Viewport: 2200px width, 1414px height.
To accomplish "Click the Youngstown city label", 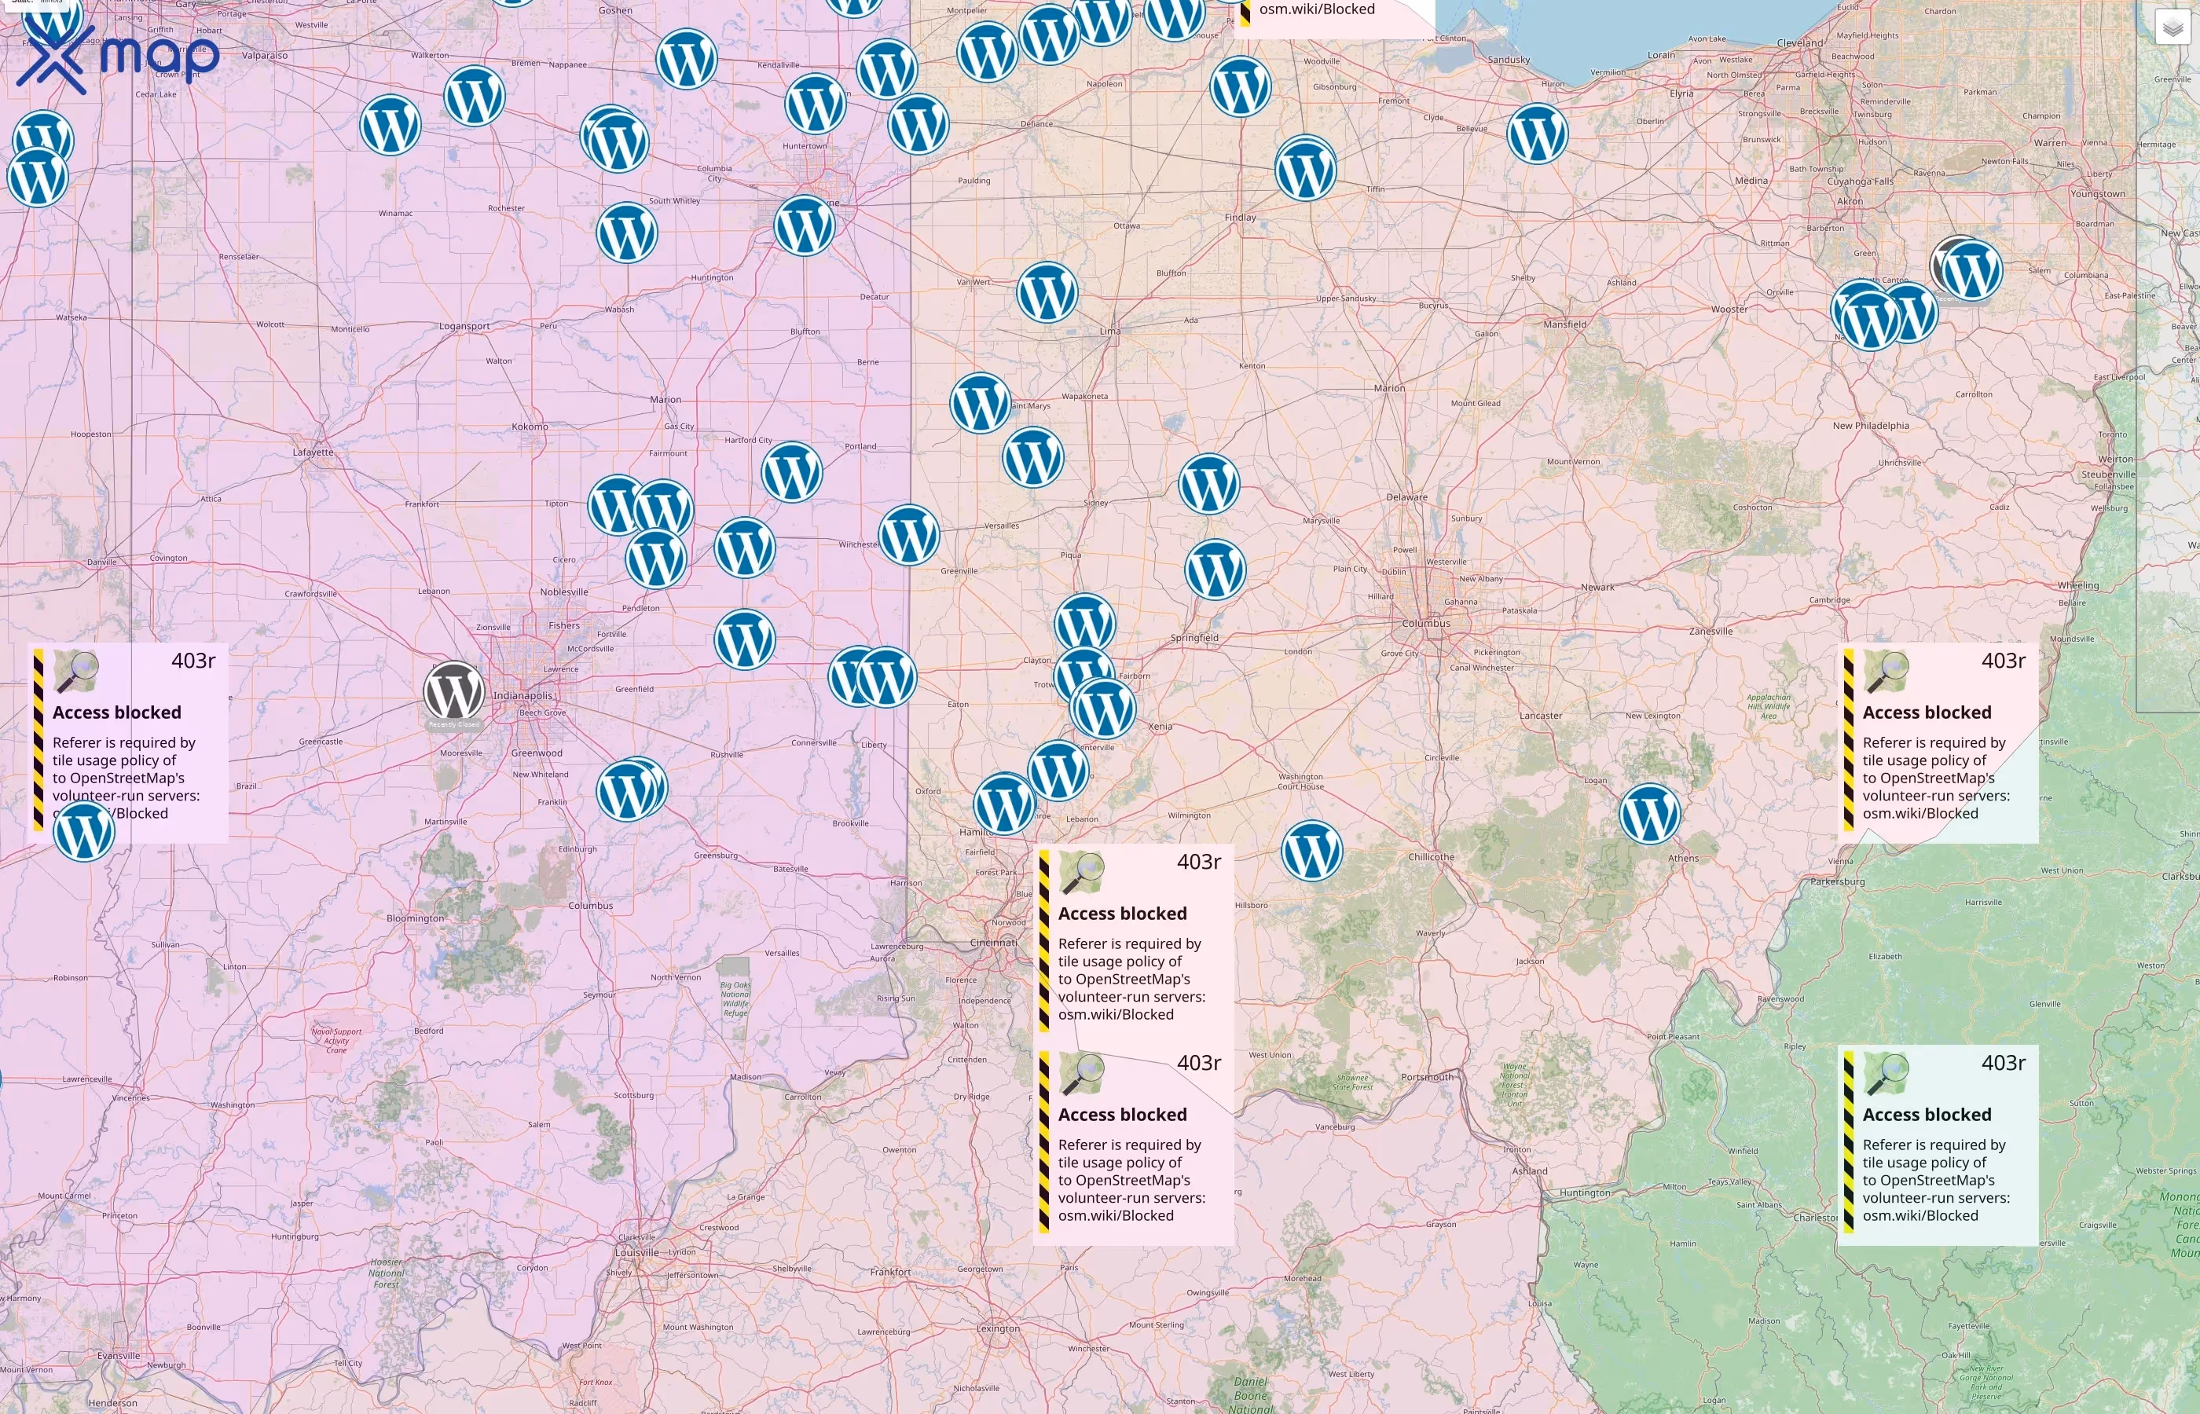I will (2098, 194).
